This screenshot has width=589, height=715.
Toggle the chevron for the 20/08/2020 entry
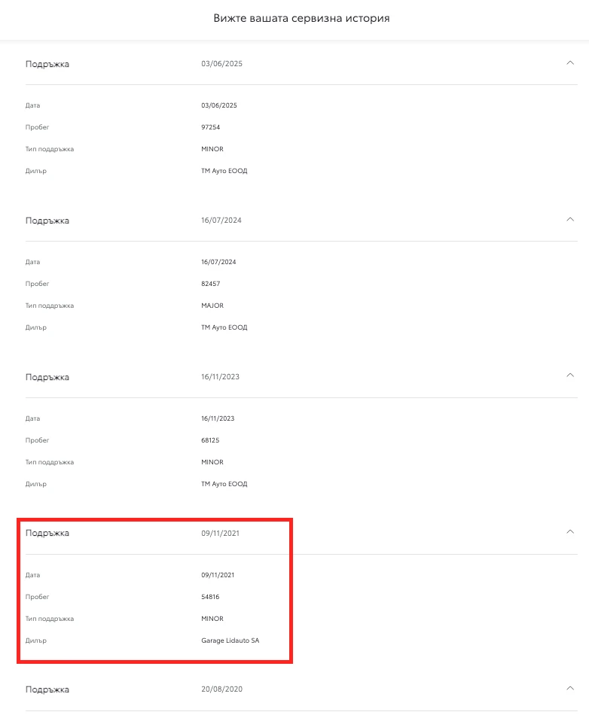569,689
